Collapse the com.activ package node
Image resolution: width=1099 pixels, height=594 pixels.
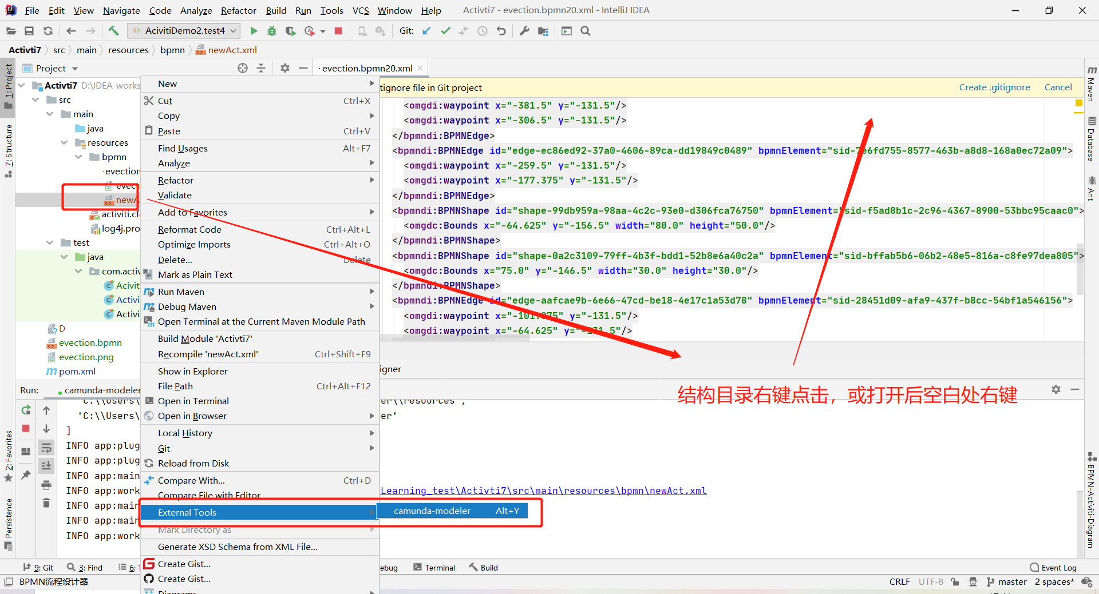tap(79, 271)
